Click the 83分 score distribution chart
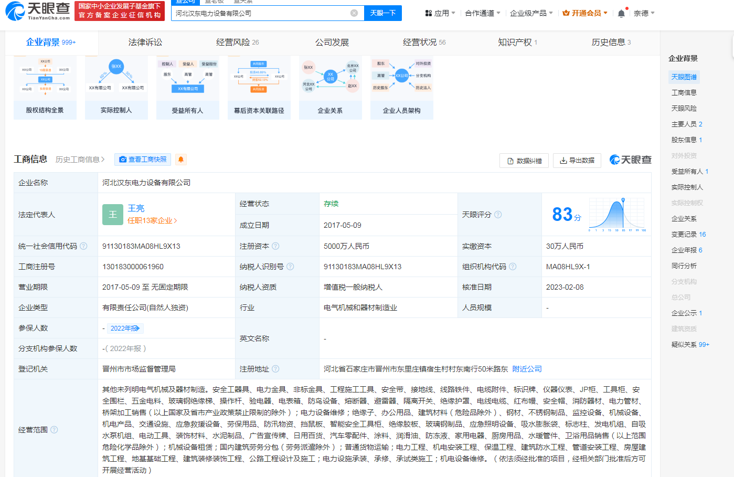Viewport: 734px width, 477px height. 618,215
